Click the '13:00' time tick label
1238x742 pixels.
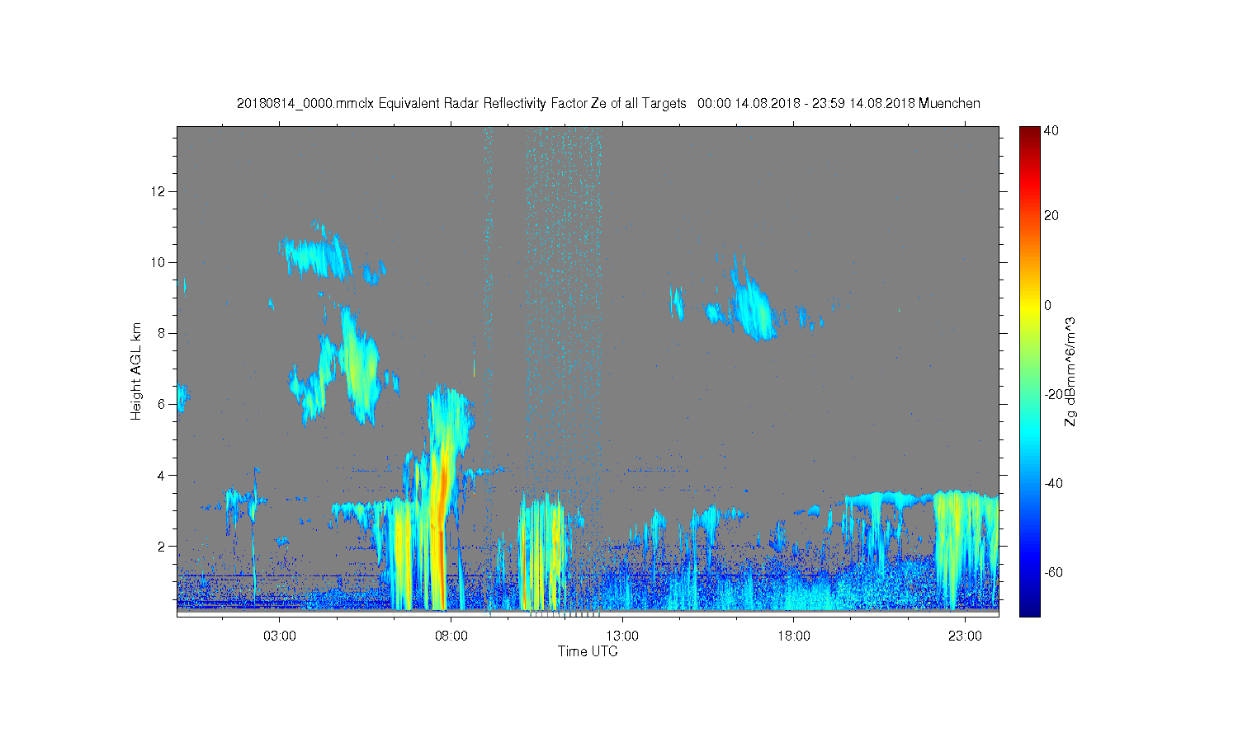[621, 636]
